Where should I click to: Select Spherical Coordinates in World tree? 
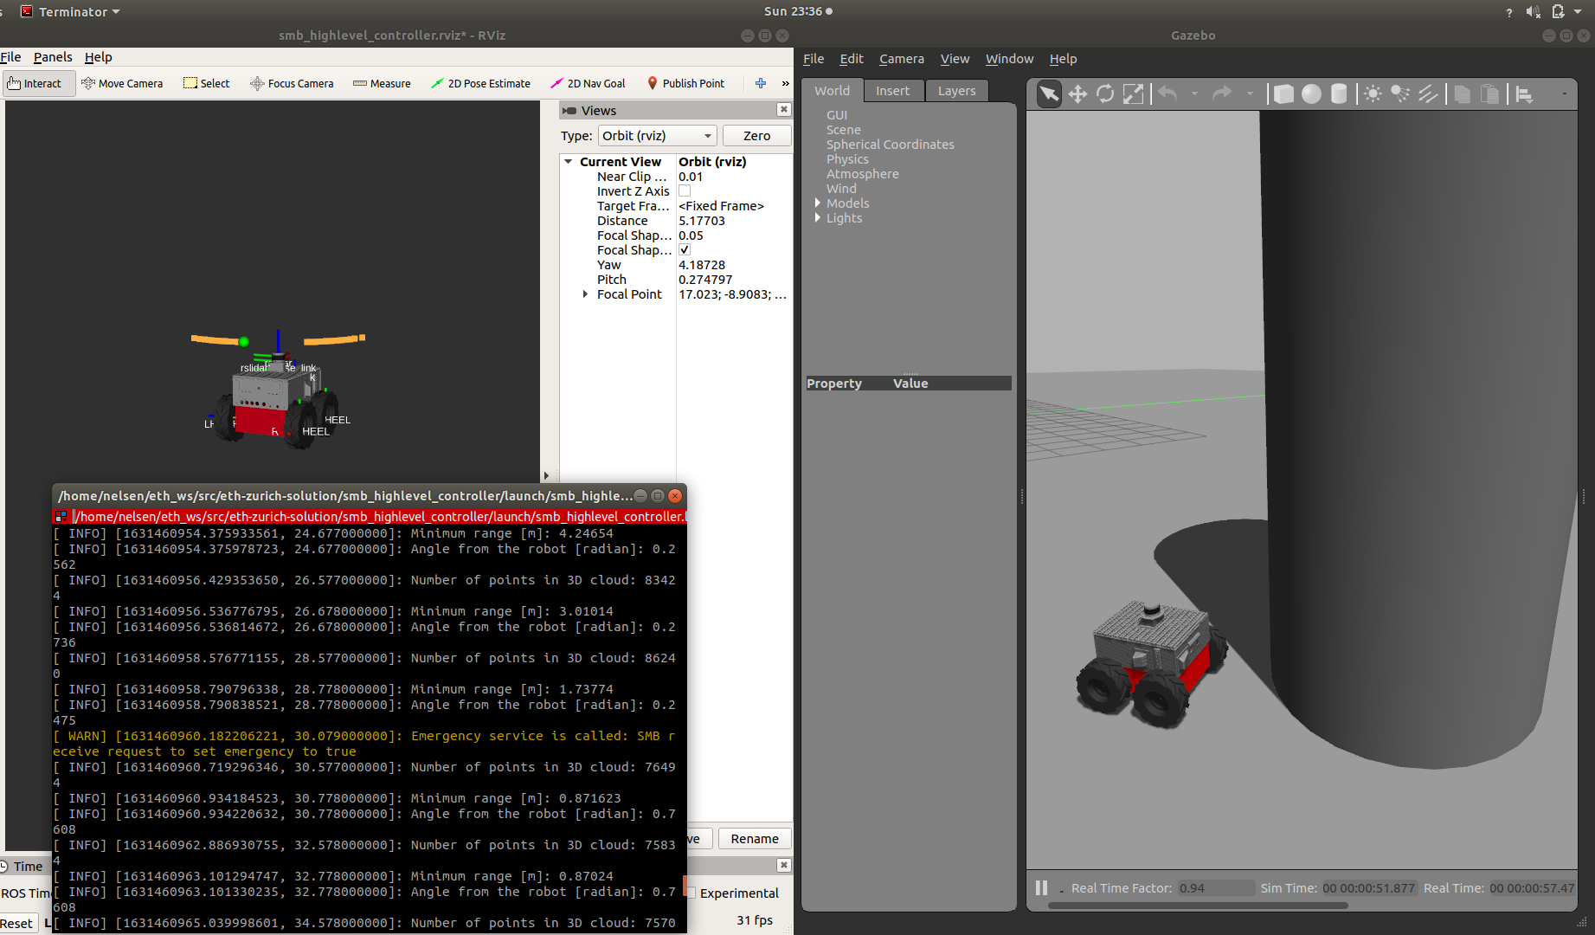tap(890, 145)
